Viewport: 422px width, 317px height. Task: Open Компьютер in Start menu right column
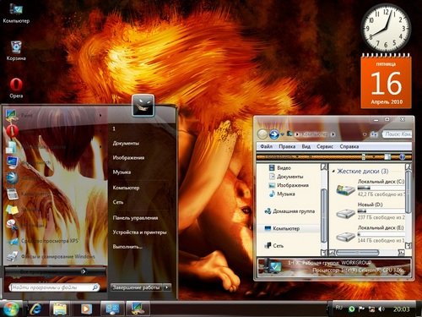click(x=126, y=188)
